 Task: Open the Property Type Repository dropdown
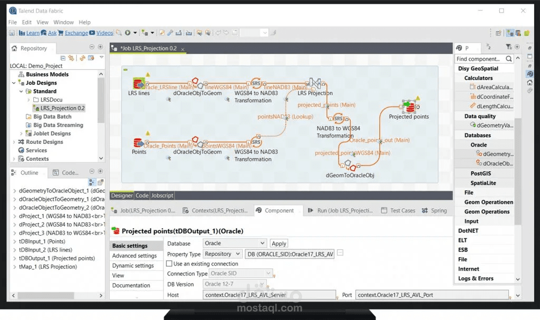point(222,254)
